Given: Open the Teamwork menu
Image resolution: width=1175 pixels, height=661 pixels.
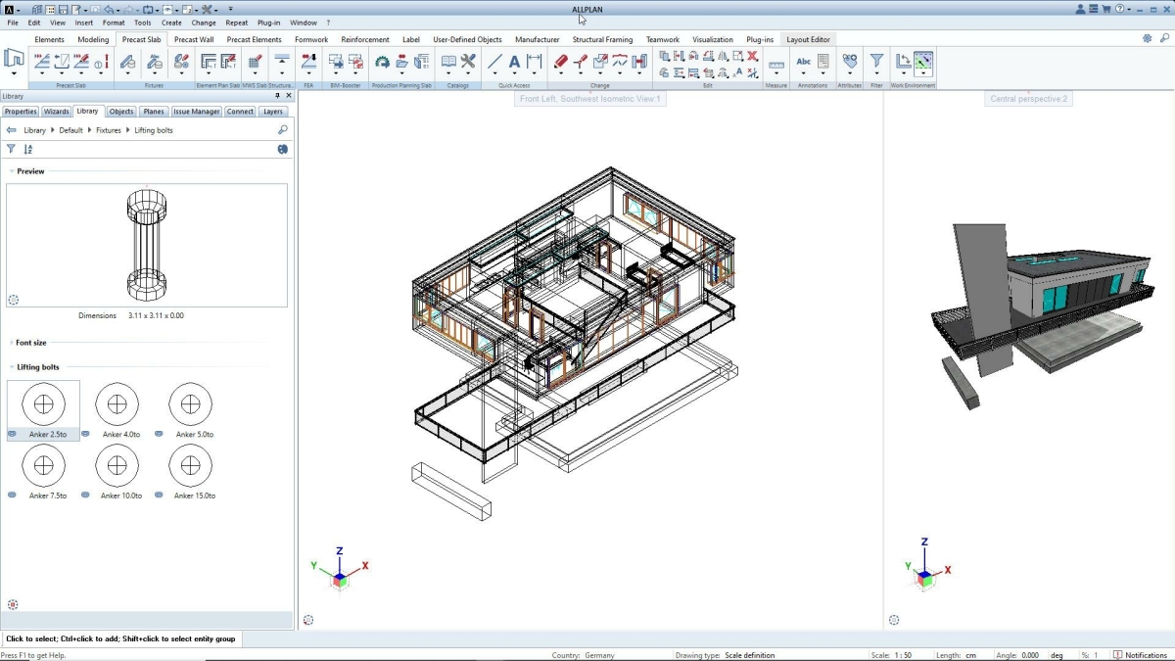Looking at the screenshot, I should pyautogui.click(x=662, y=39).
